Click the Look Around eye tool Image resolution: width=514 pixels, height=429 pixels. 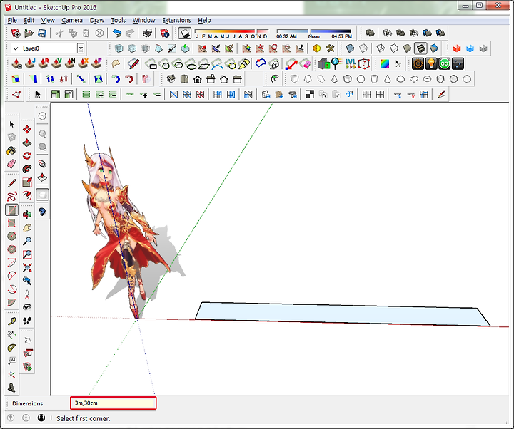click(x=27, y=307)
